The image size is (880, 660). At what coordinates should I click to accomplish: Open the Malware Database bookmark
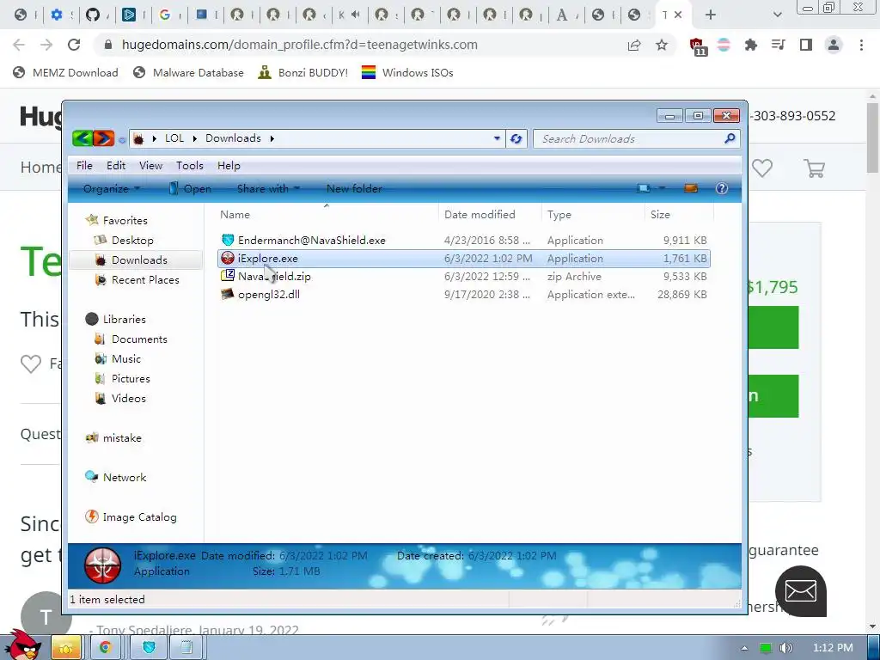pos(188,72)
